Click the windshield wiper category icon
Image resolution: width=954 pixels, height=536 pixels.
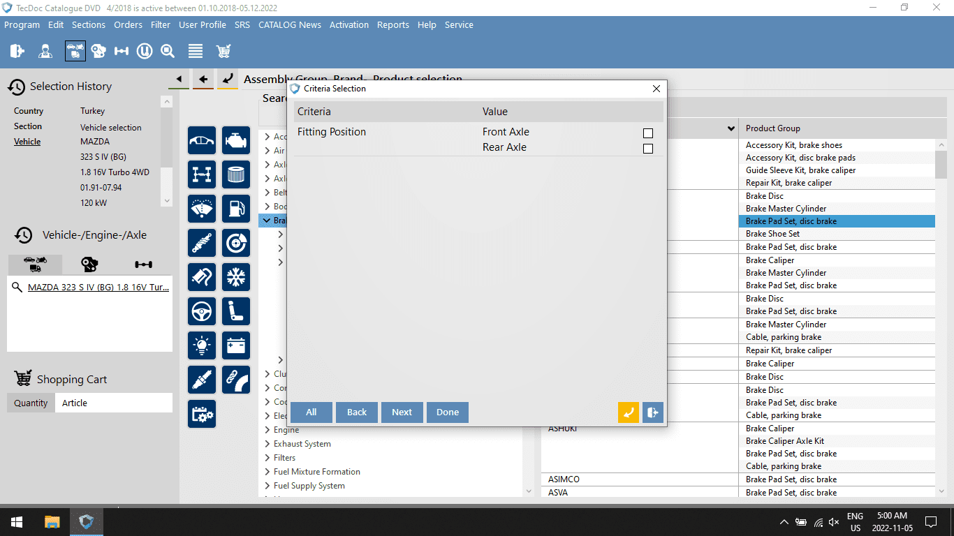point(202,209)
